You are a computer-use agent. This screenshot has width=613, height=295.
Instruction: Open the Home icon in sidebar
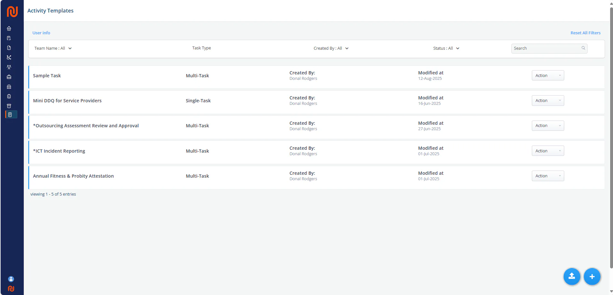tap(9, 28)
